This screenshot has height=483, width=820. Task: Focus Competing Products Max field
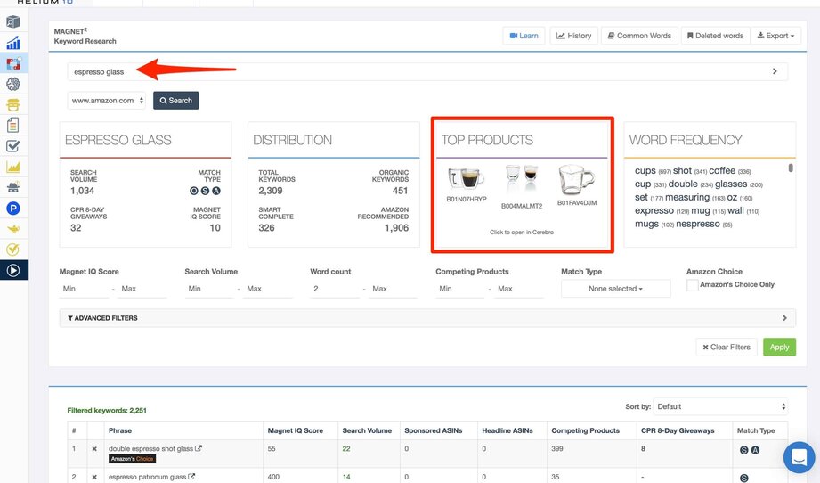point(519,289)
